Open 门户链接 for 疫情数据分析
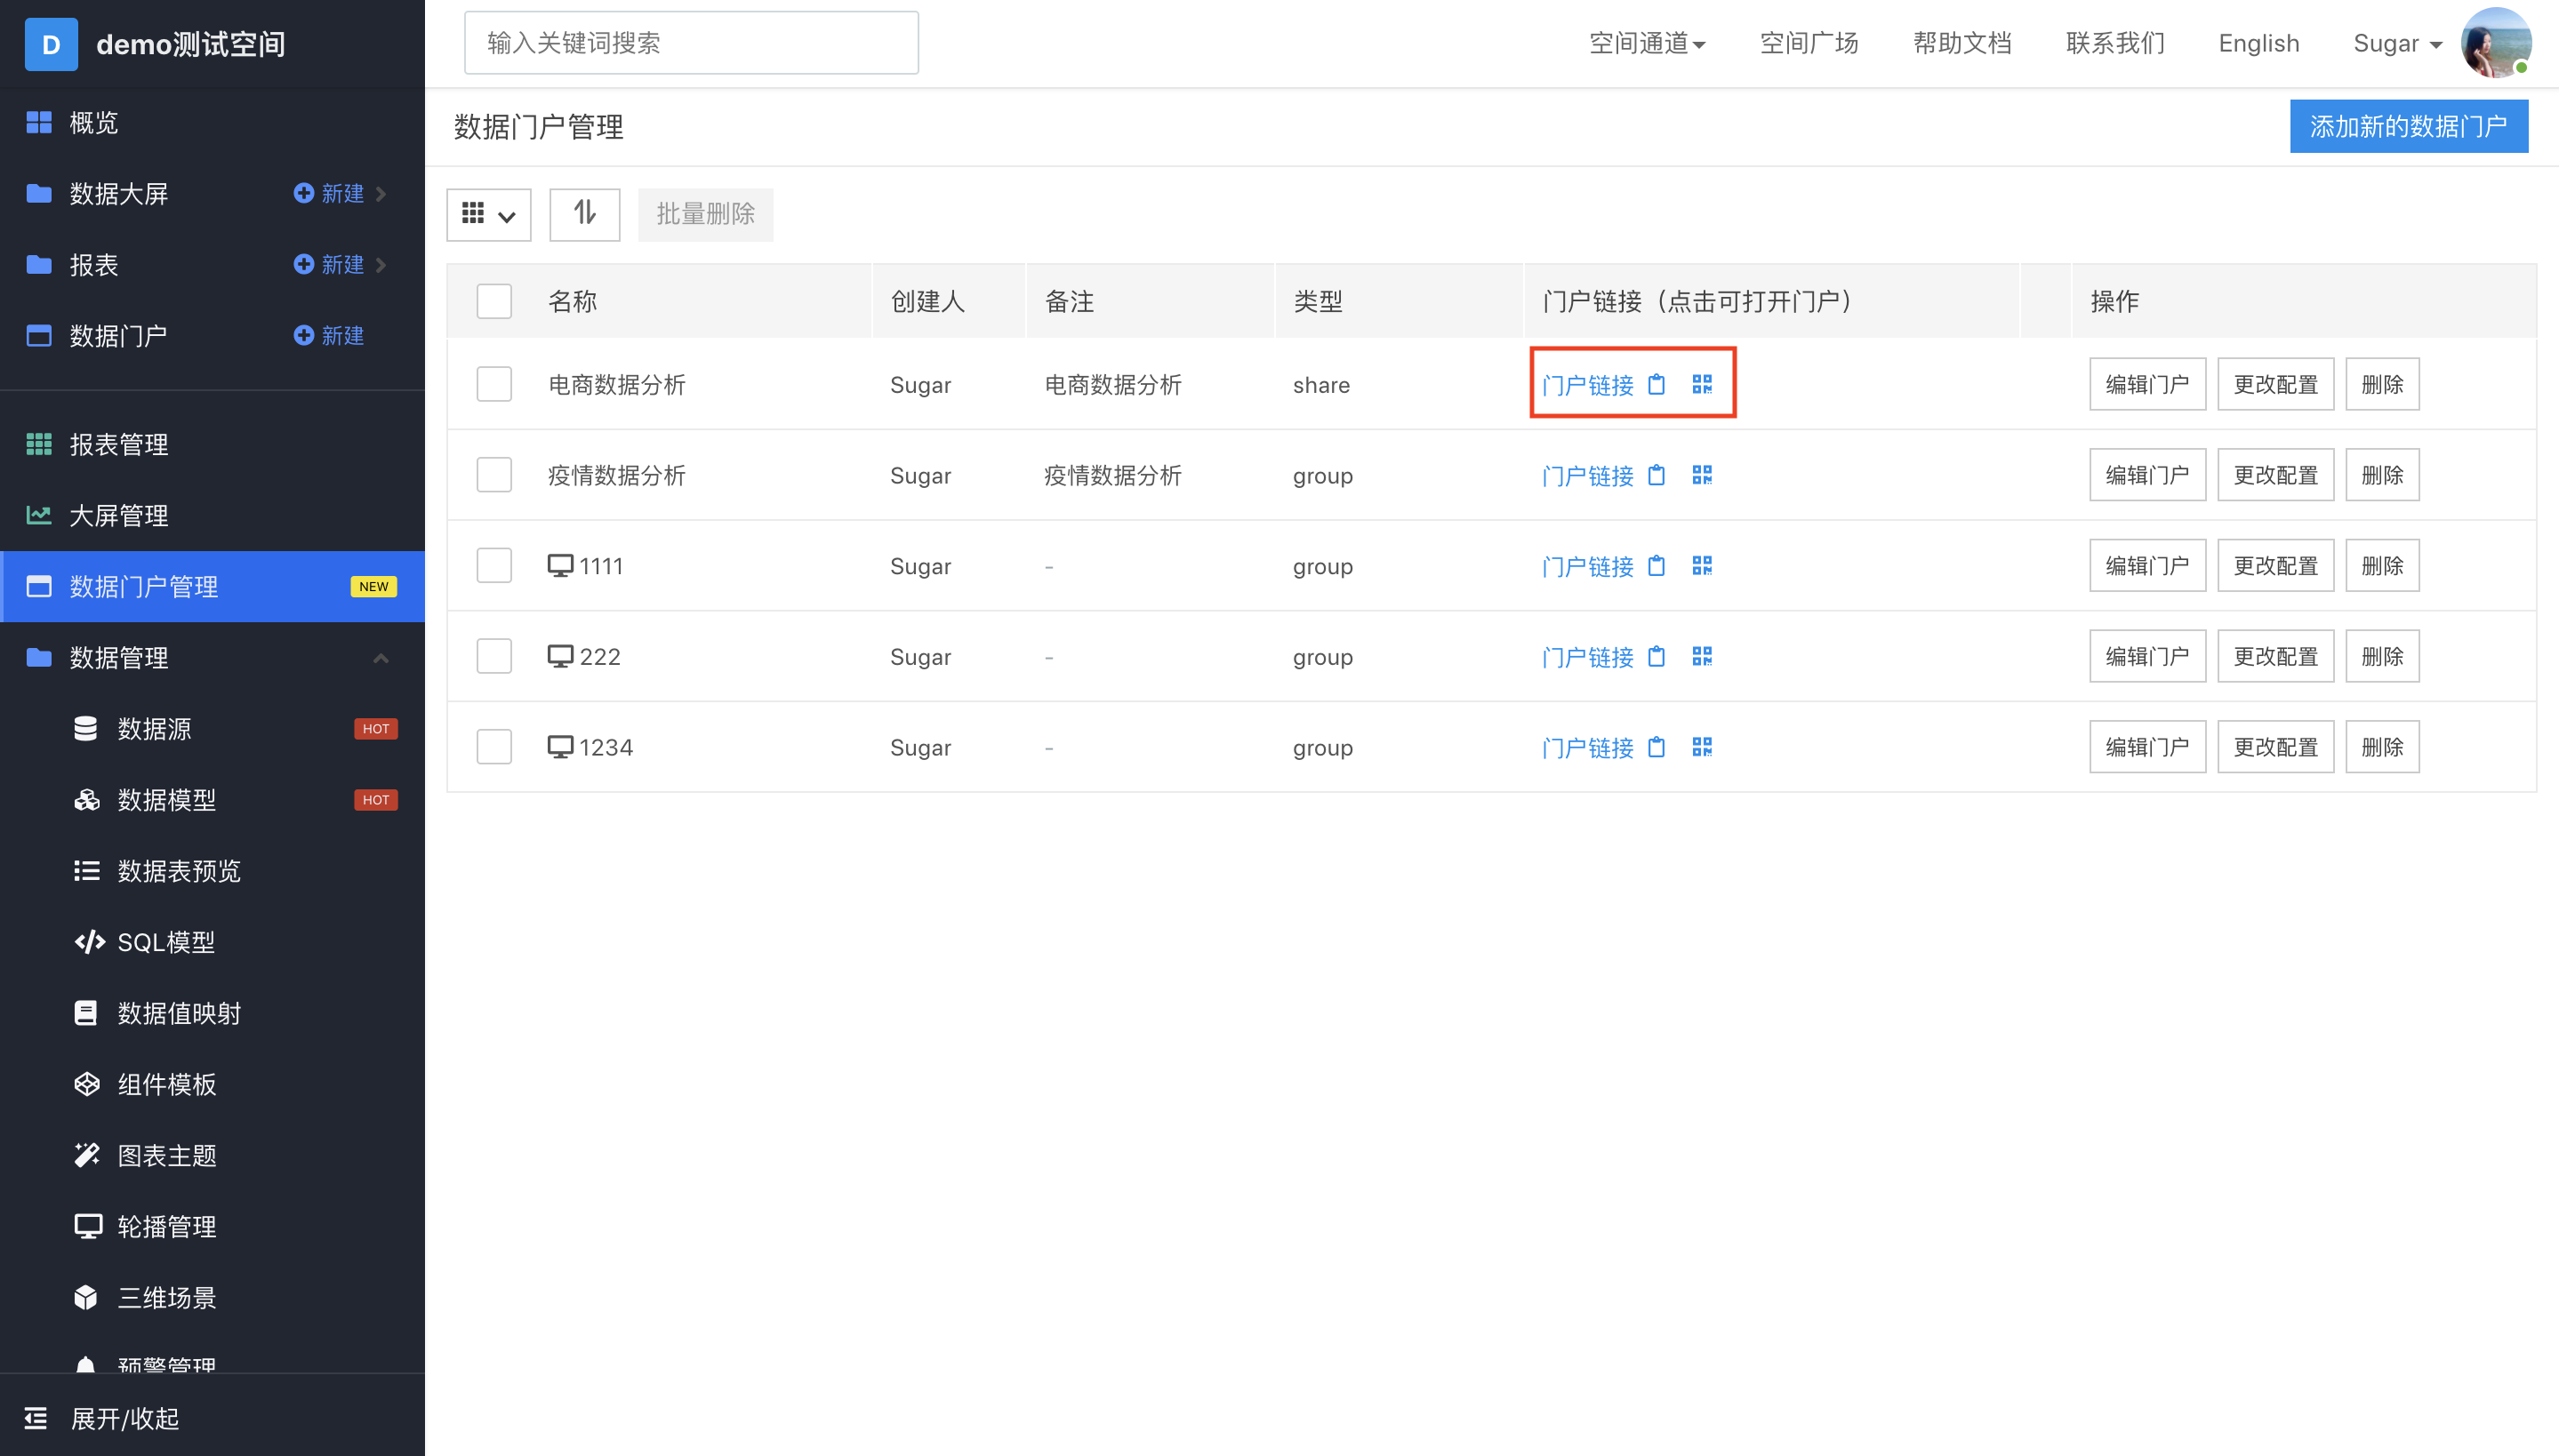Viewport: 2559px width, 1456px height. pyautogui.click(x=1587, y=475)
